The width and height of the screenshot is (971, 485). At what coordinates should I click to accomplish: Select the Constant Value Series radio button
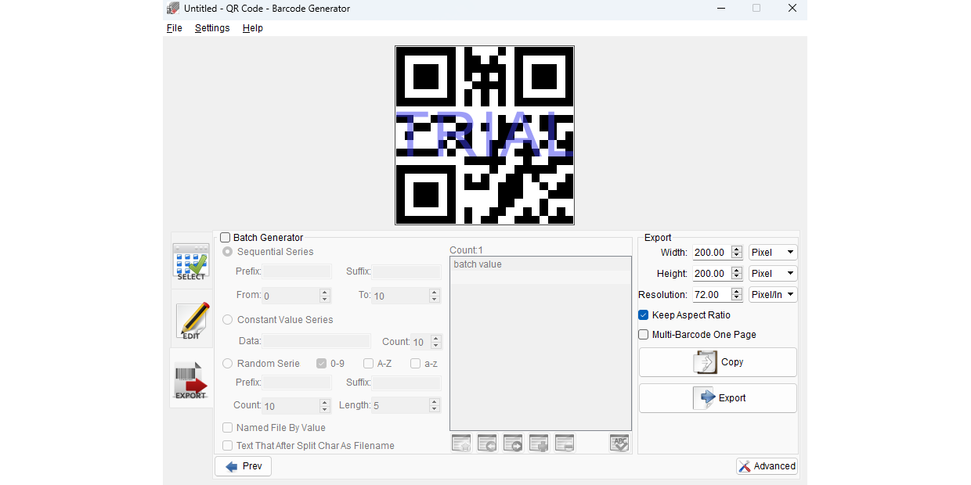[227, 319]
